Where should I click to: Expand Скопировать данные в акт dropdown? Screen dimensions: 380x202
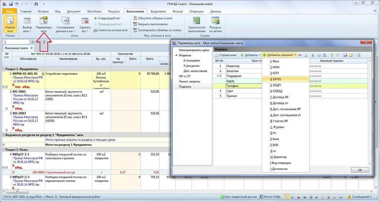66,24
